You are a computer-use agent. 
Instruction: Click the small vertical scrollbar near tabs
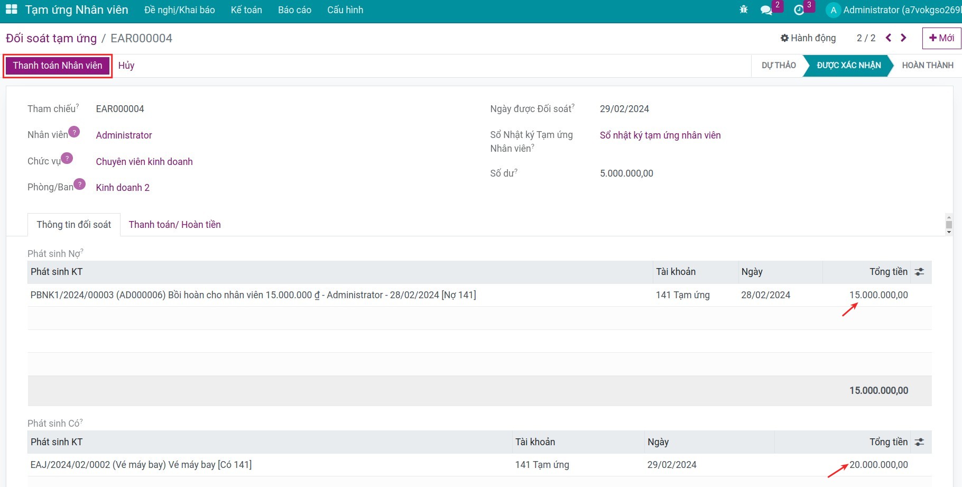949,225
